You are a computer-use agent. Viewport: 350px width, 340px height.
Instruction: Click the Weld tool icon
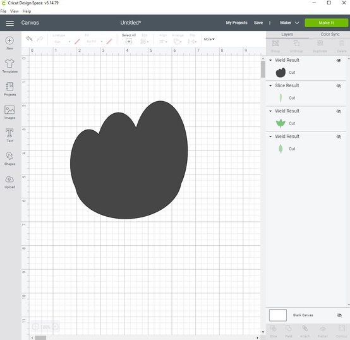click(288, 329)
